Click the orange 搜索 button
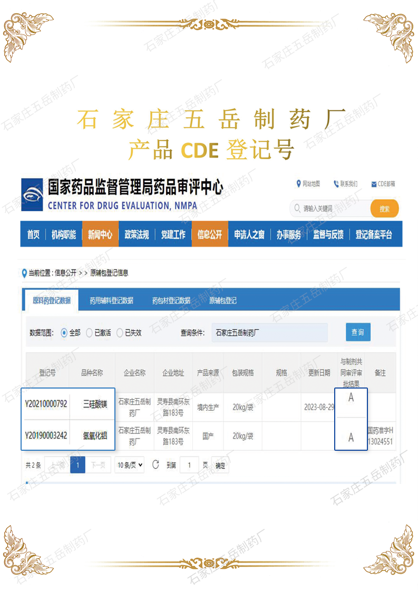The image size is (418, 591). 384,209
